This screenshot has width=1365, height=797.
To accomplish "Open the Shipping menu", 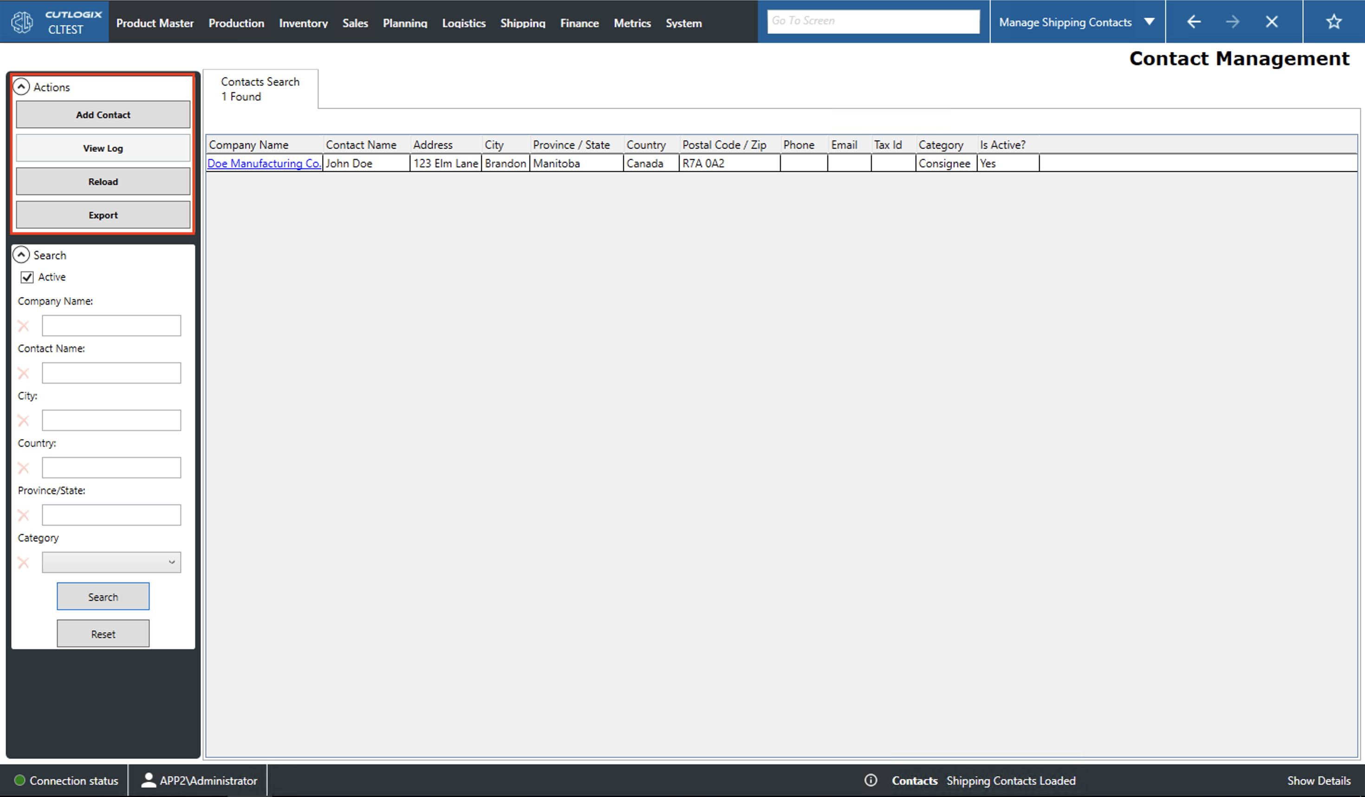I will [522, 23].
